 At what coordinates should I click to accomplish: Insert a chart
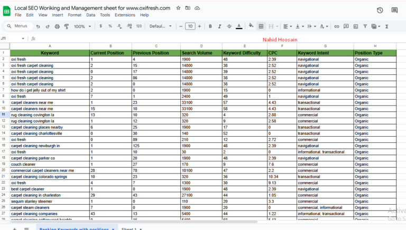tap(355, 26)
